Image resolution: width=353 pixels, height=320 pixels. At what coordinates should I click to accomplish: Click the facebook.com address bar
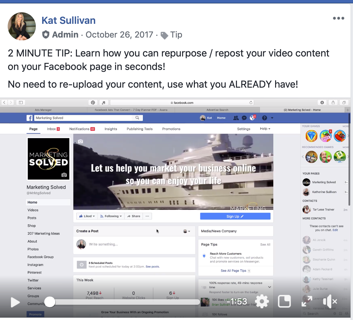[x=182, y=103]
